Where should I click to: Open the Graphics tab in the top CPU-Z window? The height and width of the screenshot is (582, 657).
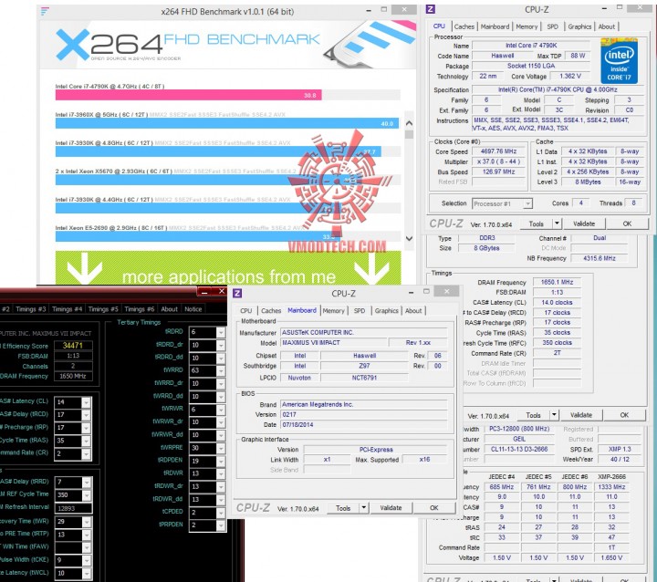(579, 26)
